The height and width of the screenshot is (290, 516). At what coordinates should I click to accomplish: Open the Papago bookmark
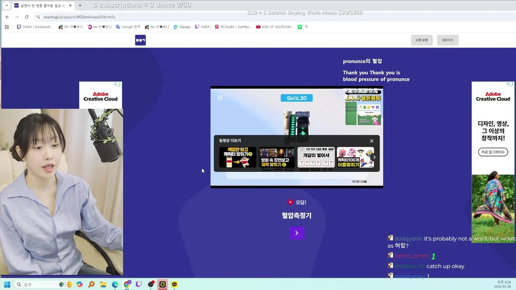[x=182, y=27]
